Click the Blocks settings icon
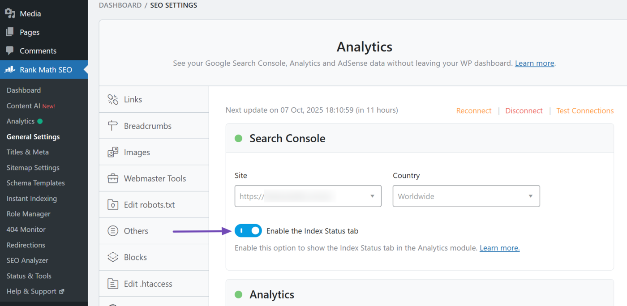The image size is (627, 306). tap(113, 257)
